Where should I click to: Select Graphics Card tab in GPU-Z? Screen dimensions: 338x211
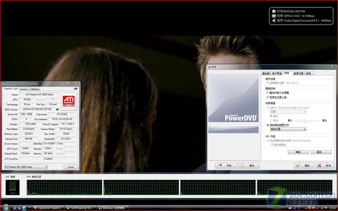[11, 89]
